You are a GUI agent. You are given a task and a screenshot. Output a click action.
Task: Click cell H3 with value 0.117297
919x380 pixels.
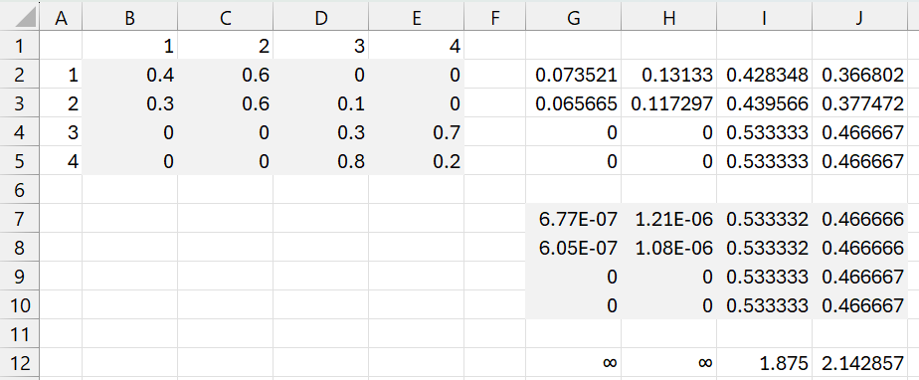668,102
